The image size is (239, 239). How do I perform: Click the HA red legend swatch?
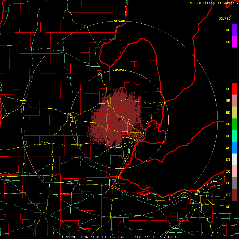[234, 89]
